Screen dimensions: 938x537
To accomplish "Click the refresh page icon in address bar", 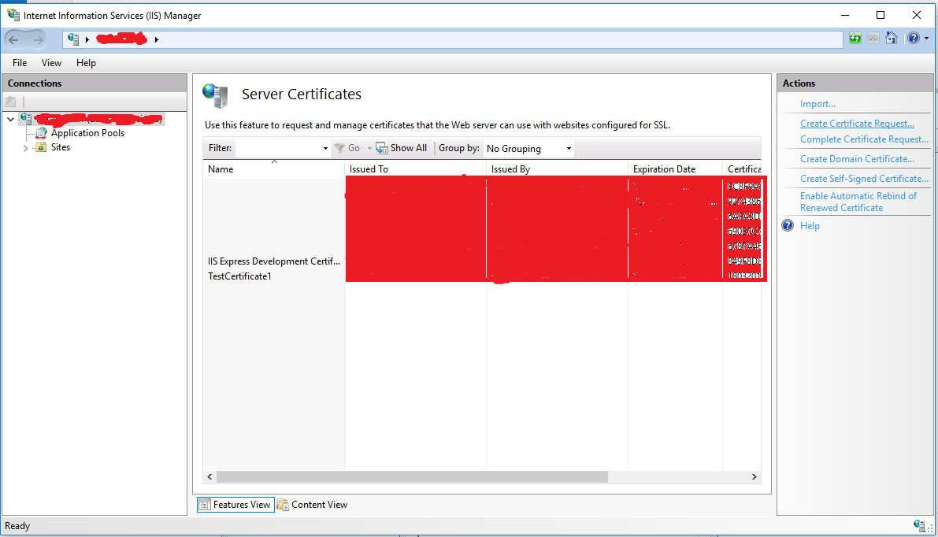I will click(x=855, y=38).
